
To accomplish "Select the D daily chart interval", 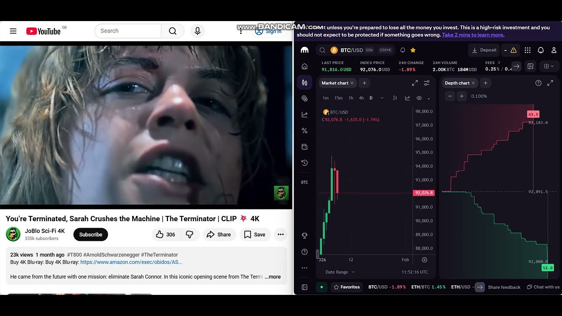I will [x=371, y=98].
